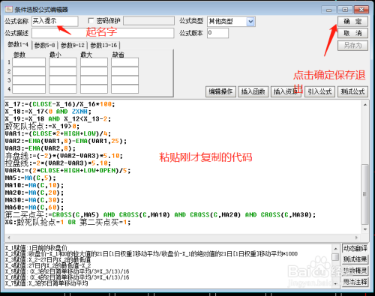This screenshot has width=375, height=296.
Task: Select the 参数精灵 button
Action: tap(355, 271)
